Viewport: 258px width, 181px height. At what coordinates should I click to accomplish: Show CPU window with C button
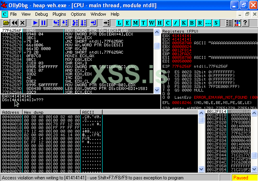coord(168,23)
